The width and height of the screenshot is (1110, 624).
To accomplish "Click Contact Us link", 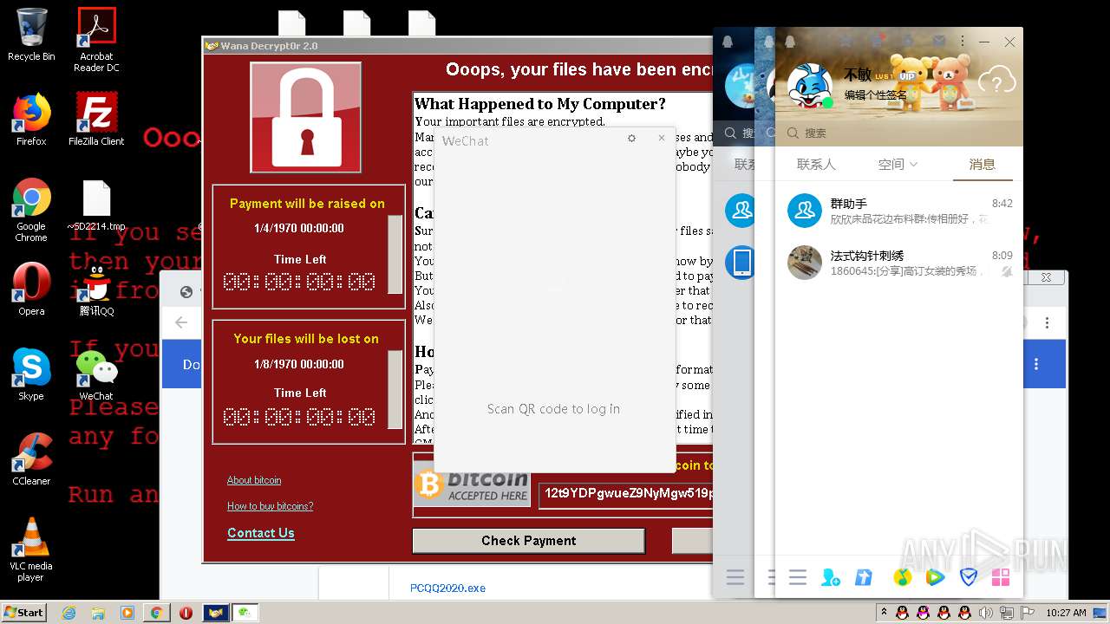I will (261, 533).
